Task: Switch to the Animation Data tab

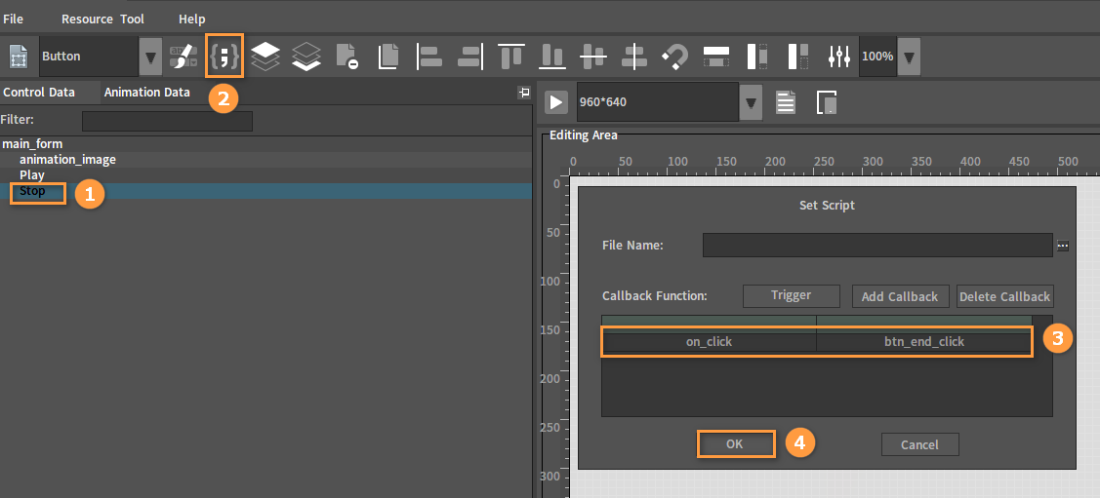Action: 146,92
